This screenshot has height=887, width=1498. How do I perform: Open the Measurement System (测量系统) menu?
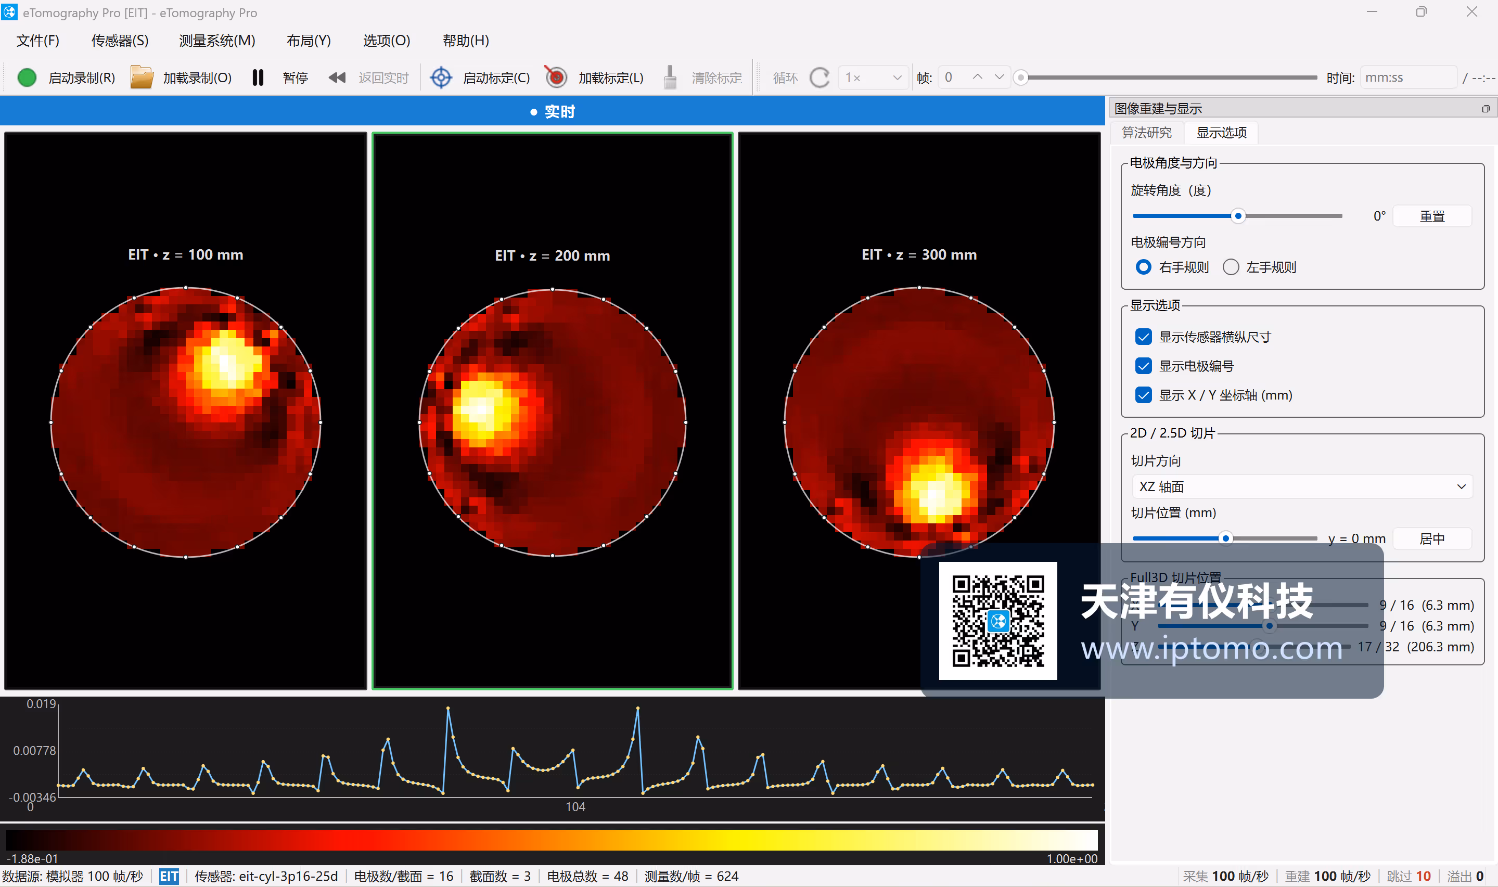pyautogui.click(x=217, y=41)
